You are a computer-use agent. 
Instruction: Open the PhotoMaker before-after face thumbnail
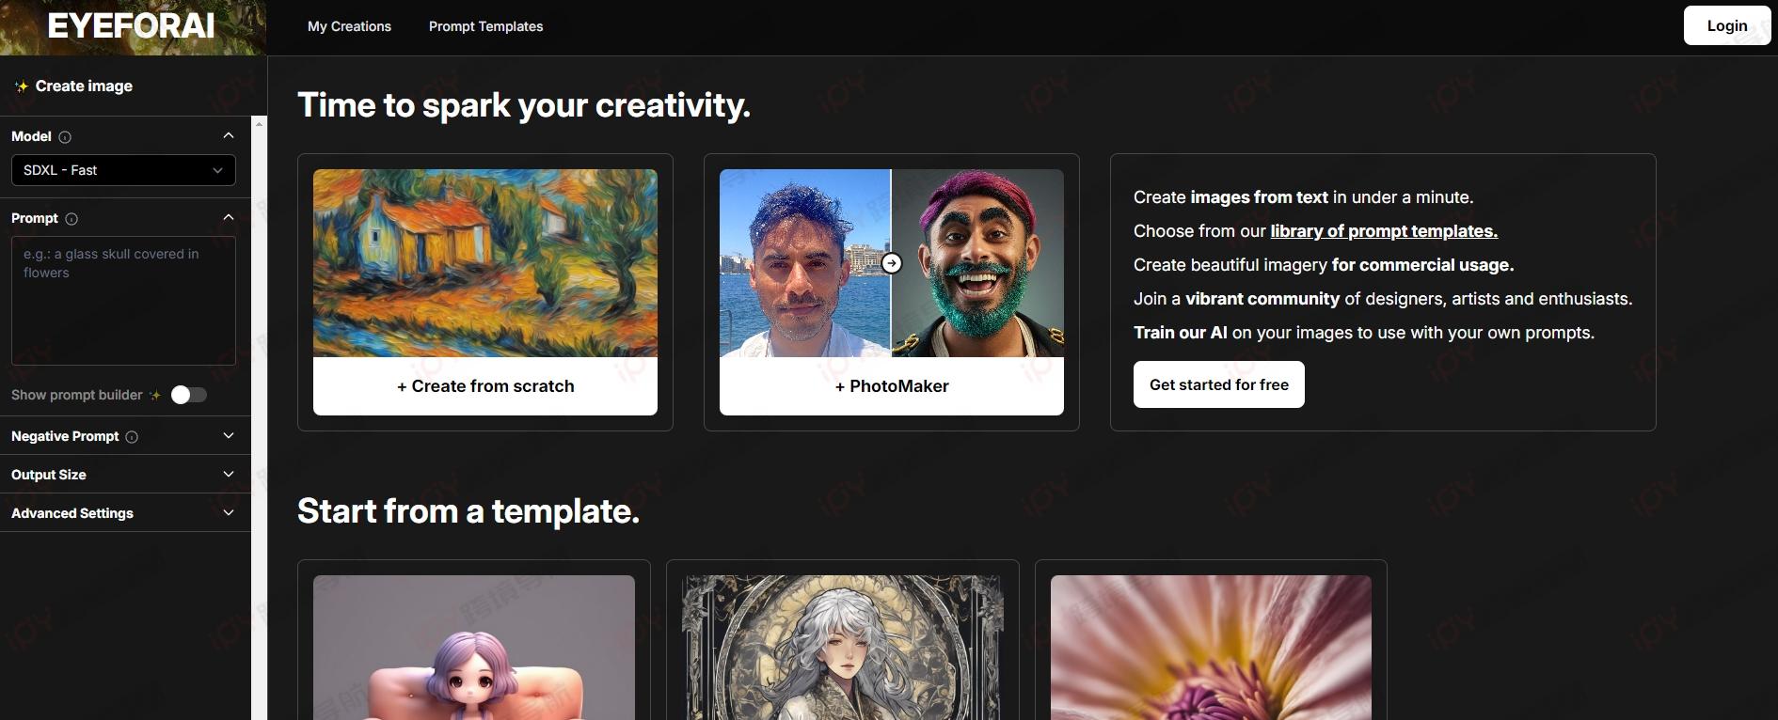click(892, 263)
